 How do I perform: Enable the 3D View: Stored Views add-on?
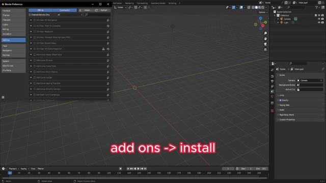pyautogui.click(x=35, y=43)
